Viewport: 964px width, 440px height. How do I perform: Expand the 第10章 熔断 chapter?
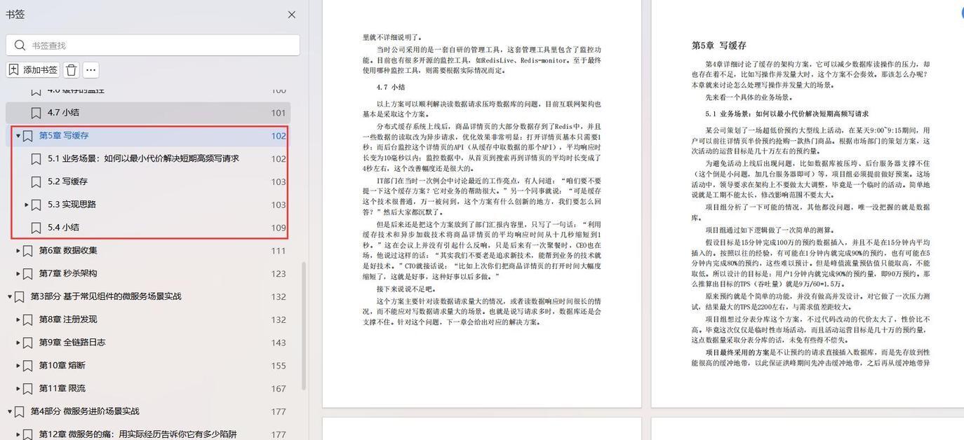[18, 366]
